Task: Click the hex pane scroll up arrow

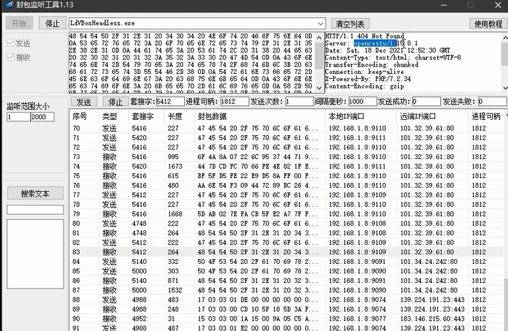Action: [x=319, y=37]
